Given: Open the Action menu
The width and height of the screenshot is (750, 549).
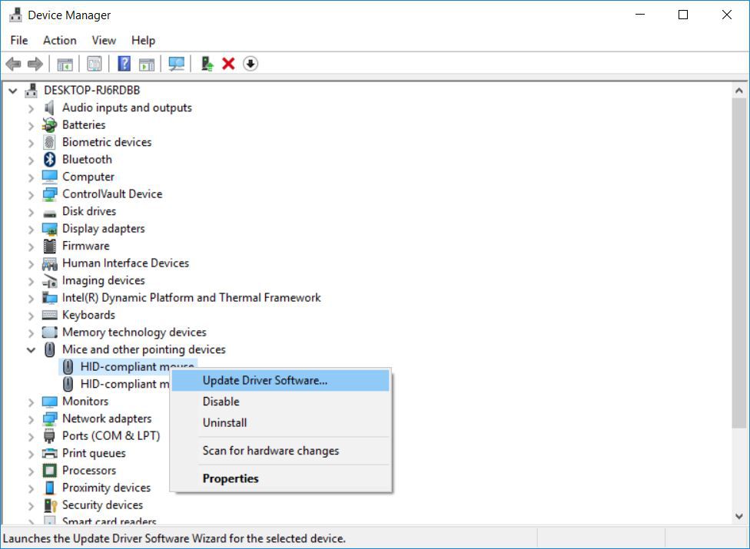Looking at the screenshot, I should tap(59, 40).
